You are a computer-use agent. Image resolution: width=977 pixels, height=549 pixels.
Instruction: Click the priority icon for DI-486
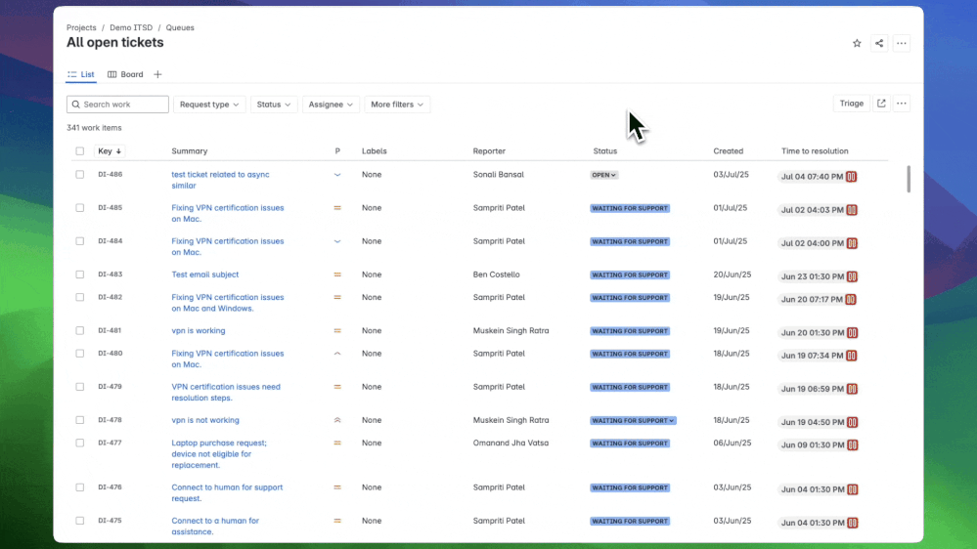(337, 175)
